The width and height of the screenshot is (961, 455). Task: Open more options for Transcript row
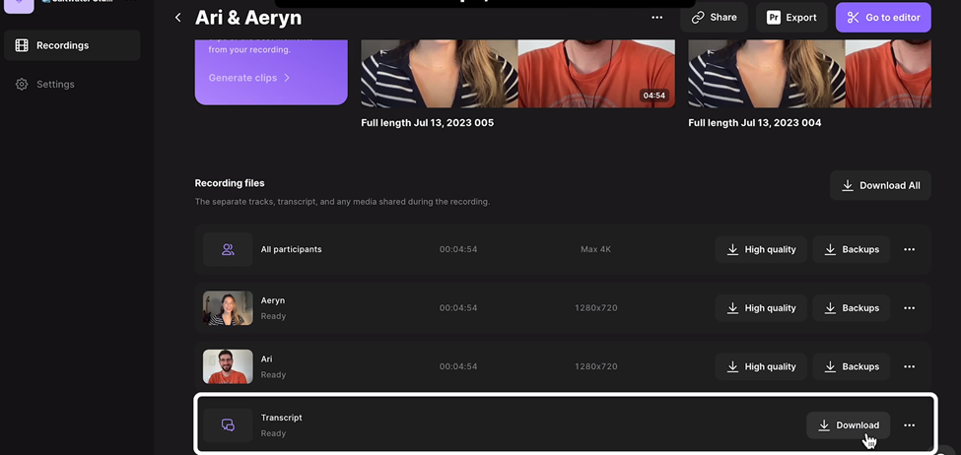(x=910, y=425)
